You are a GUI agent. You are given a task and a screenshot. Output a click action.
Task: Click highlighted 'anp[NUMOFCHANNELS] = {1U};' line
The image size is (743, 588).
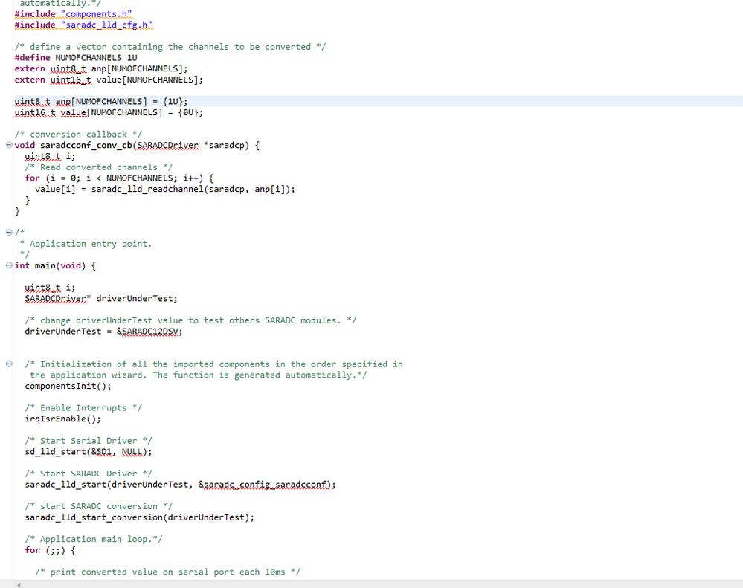[101, 101]
